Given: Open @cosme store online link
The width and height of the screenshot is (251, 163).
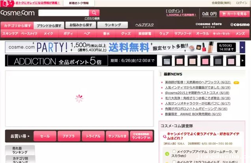Looking at the screenshot, I should 209,25.
